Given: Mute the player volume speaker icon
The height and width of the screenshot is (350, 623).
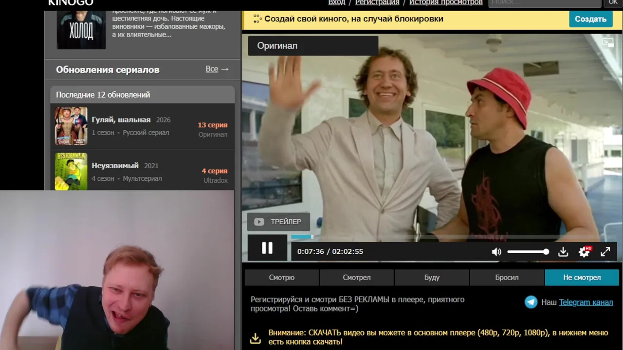Looking at the screenshot, I should (x=496, y=252).
